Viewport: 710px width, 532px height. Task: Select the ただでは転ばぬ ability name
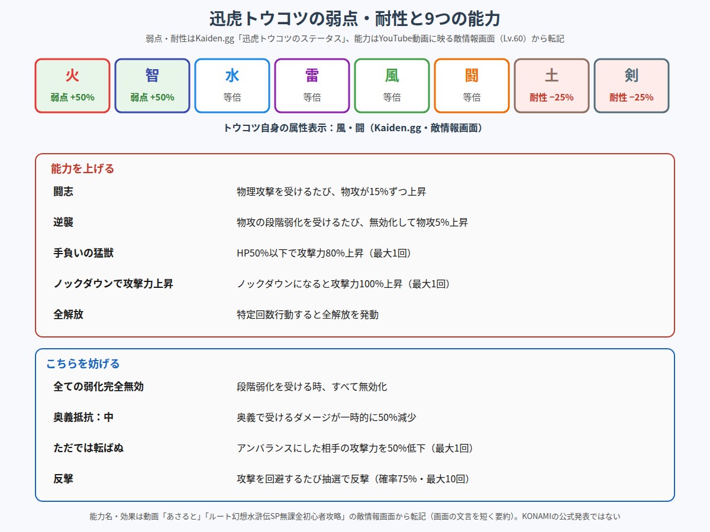[89, 448]
